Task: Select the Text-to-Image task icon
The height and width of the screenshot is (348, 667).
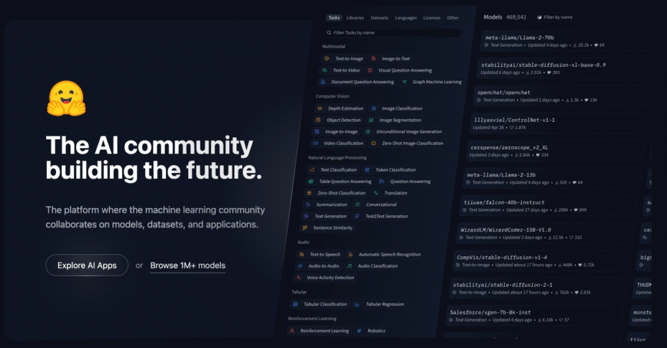Action: pyautogui.click(x=326, y=59)
